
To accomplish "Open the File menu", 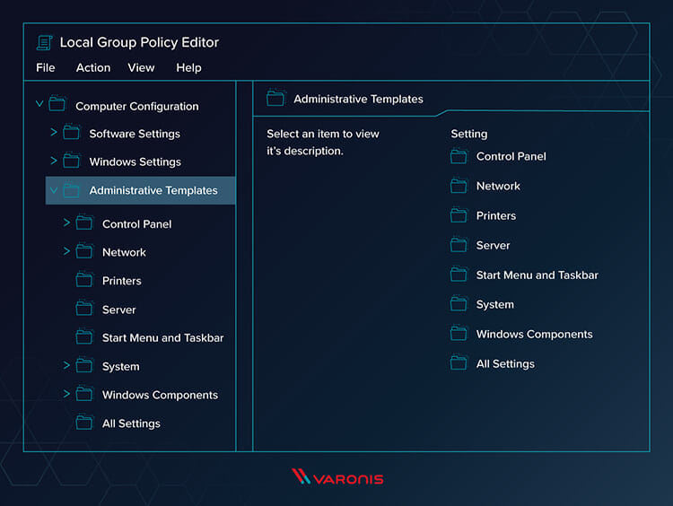I will click(x=46, y=68).
